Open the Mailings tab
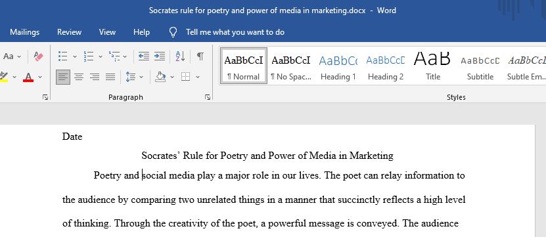546x237 pixels. coord(25,32)
